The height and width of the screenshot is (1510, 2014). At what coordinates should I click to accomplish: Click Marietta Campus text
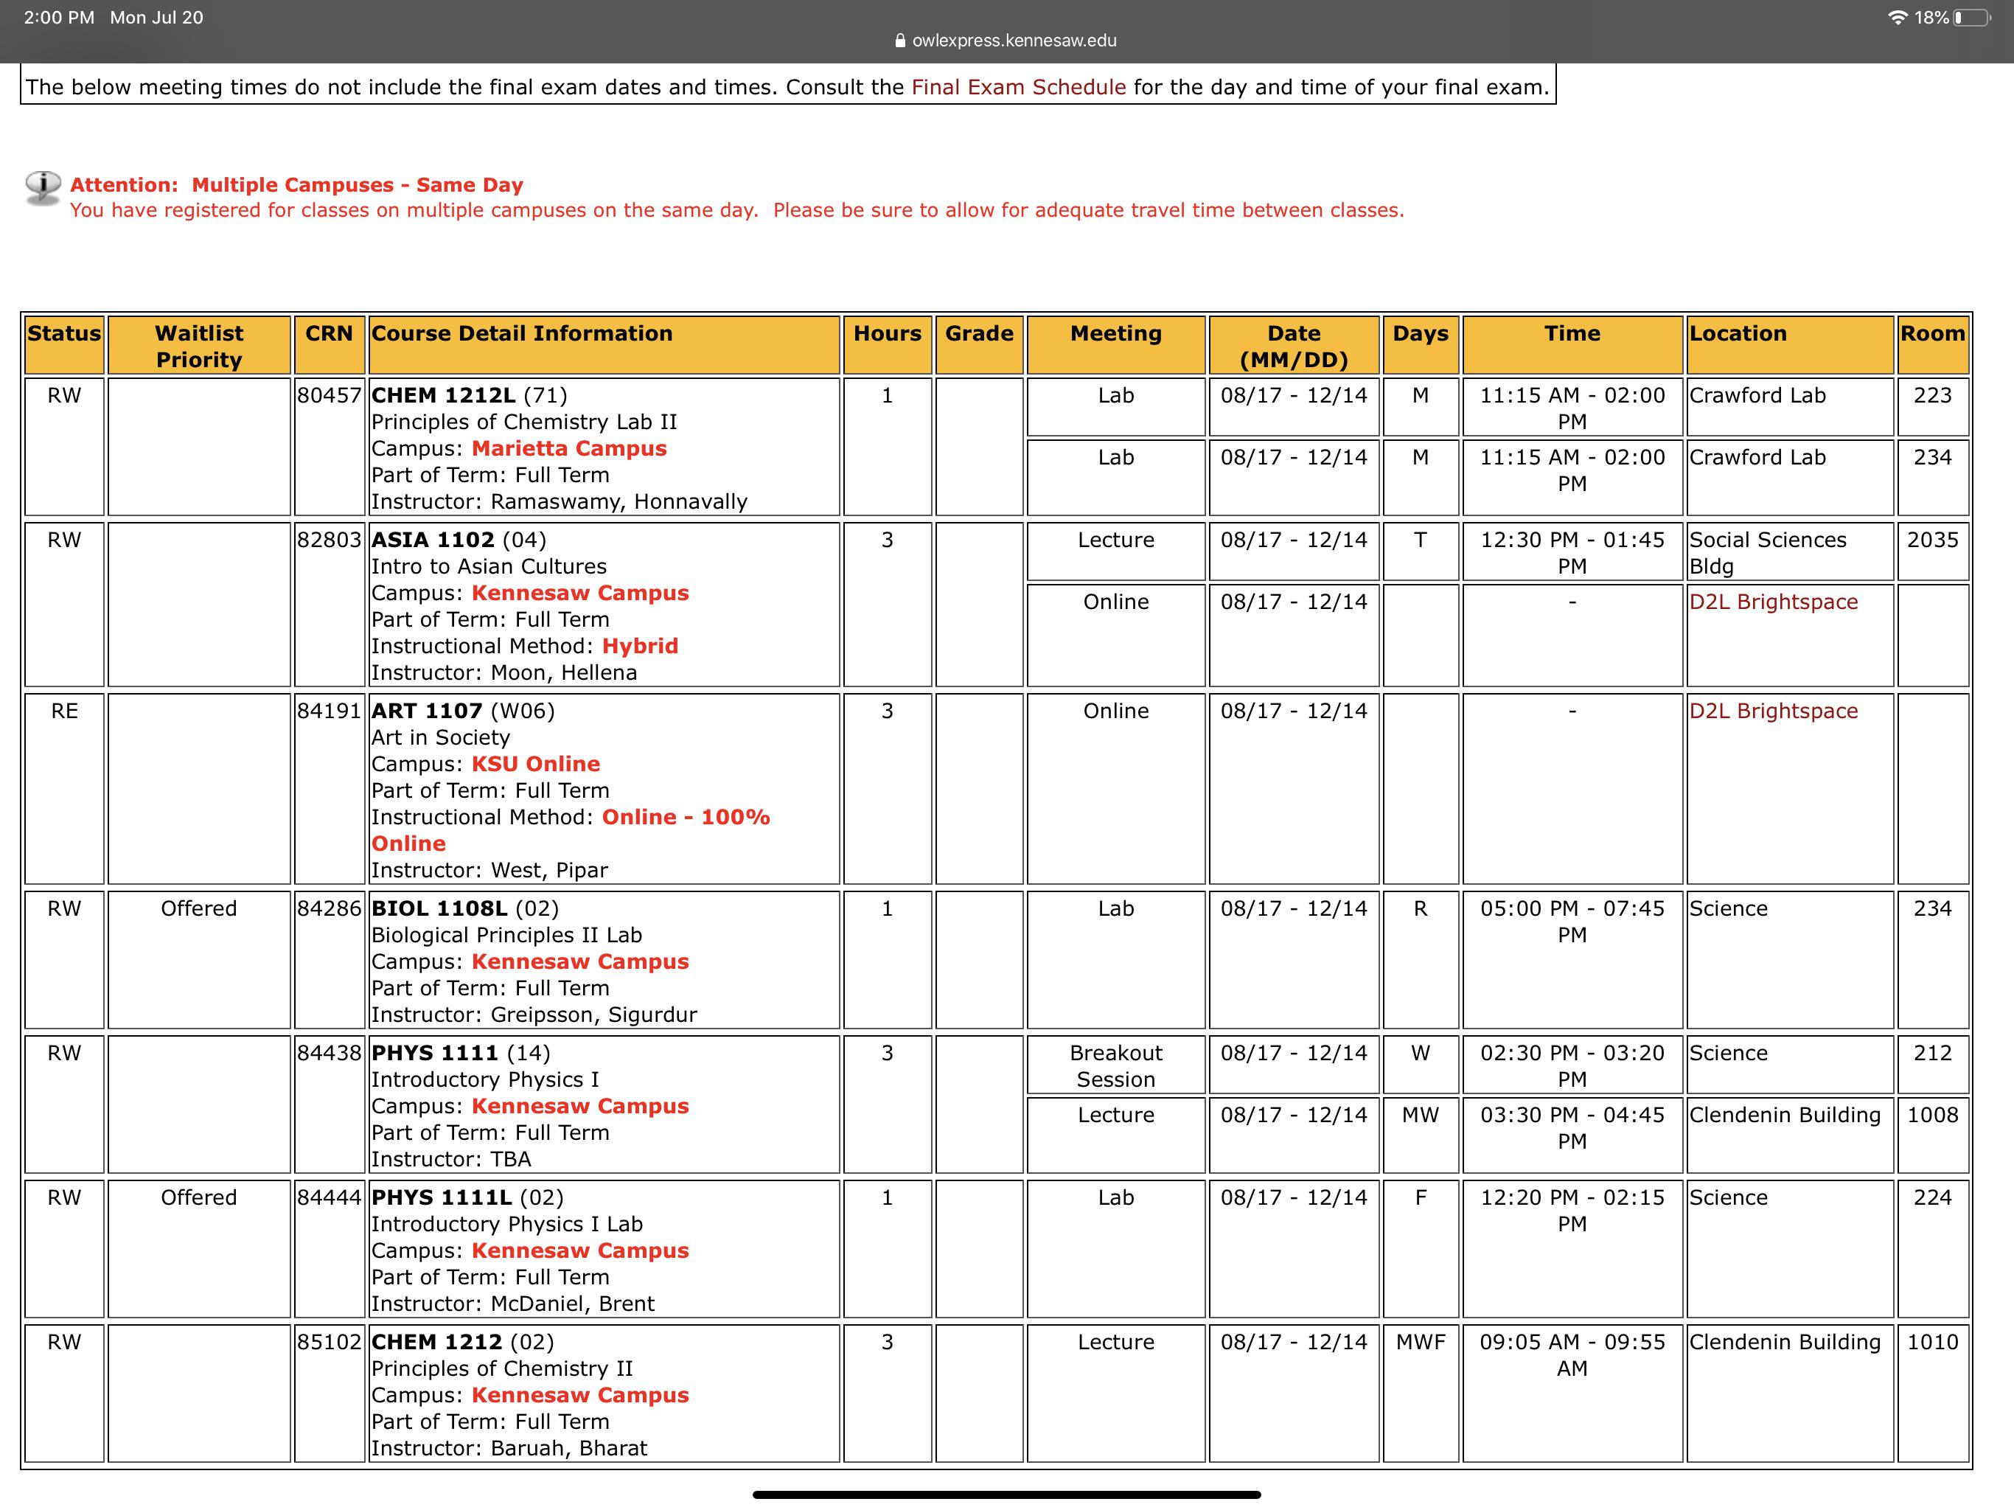pyautogui.click(x=568, y=449)
